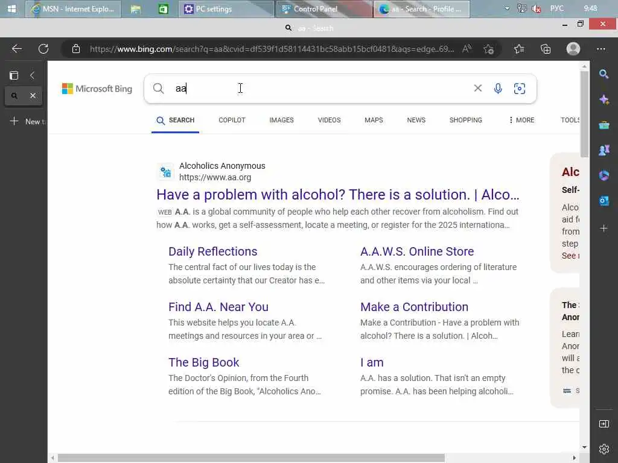Image resolution: width=618 pixels, height=463 pixels.
Task: Switch to the MAPS tab
Action: tap(374, 121)
